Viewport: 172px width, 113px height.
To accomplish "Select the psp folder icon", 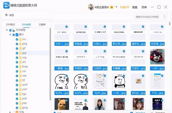I will tap(20, 103).
